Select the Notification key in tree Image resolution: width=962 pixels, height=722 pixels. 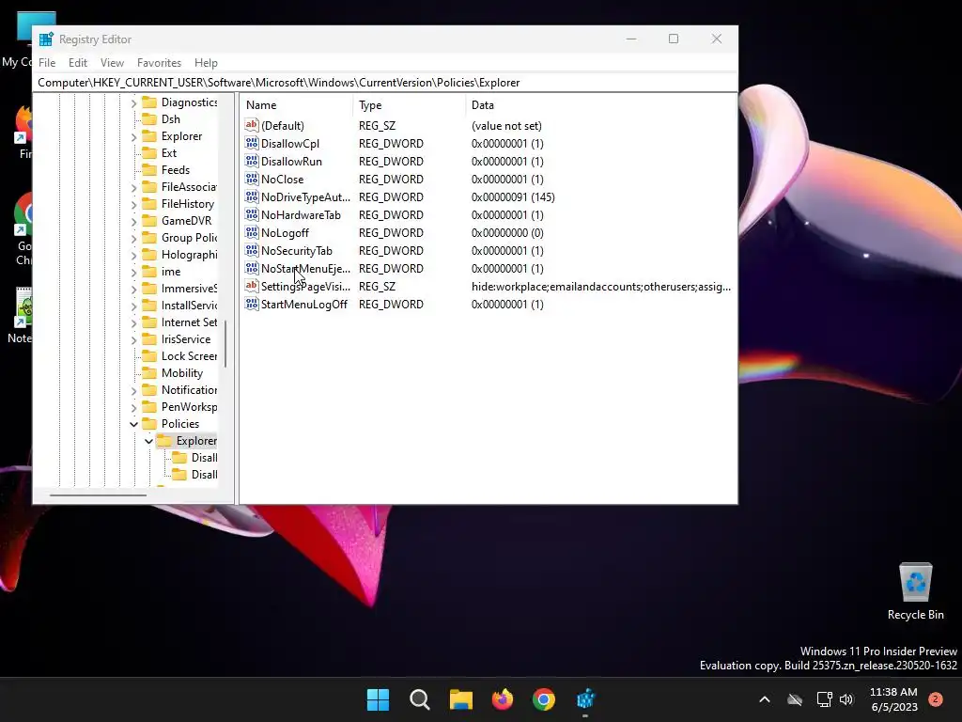point(189,390)
